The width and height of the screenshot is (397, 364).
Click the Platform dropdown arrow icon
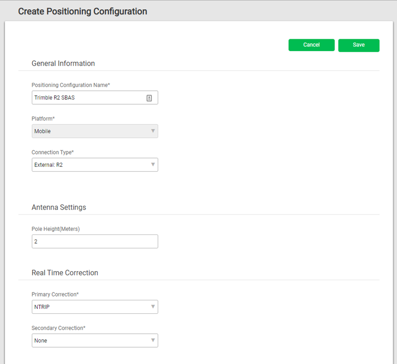153,131
